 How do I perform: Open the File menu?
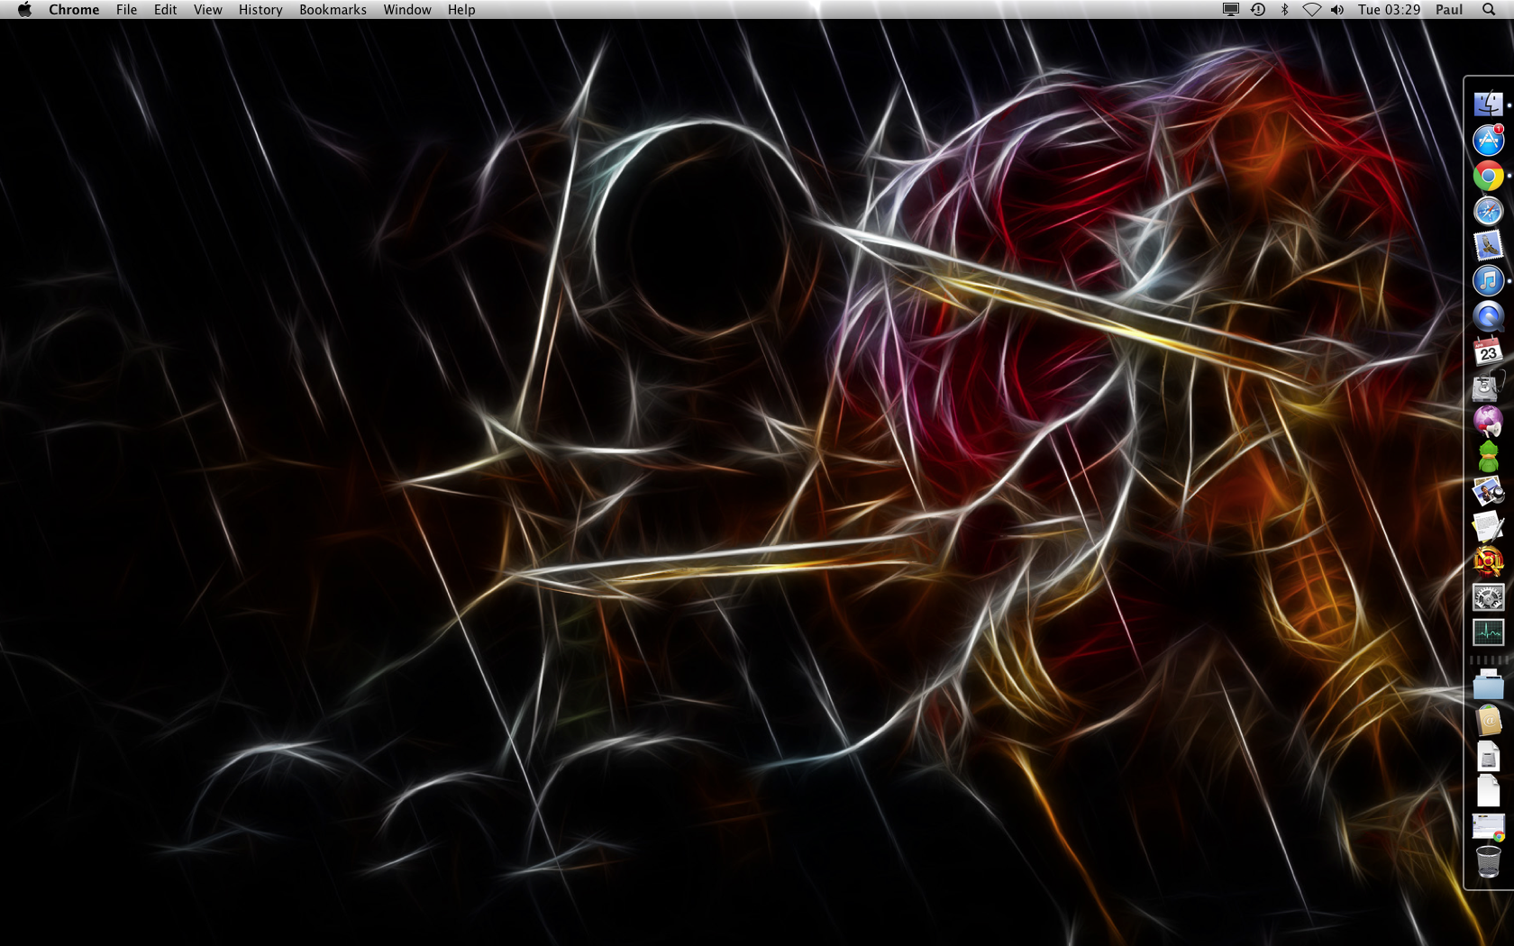126,9
